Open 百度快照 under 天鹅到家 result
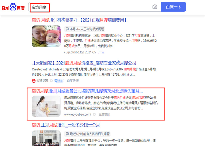The width and height of the screenshot is (205, 146). 73,81
